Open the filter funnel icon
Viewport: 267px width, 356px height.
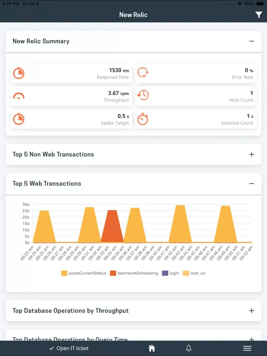[258, 15]
